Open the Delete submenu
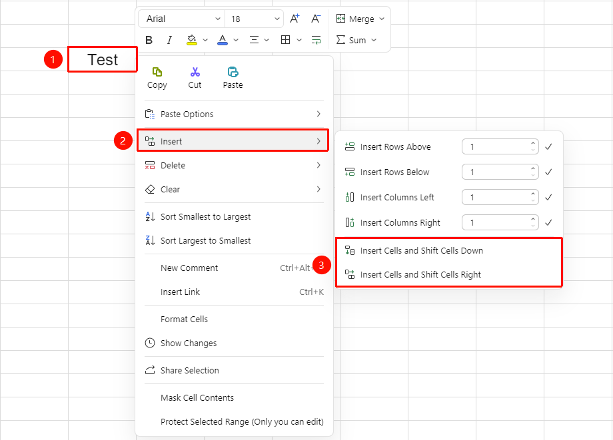613x440 pixels. [x=234, y=165]
